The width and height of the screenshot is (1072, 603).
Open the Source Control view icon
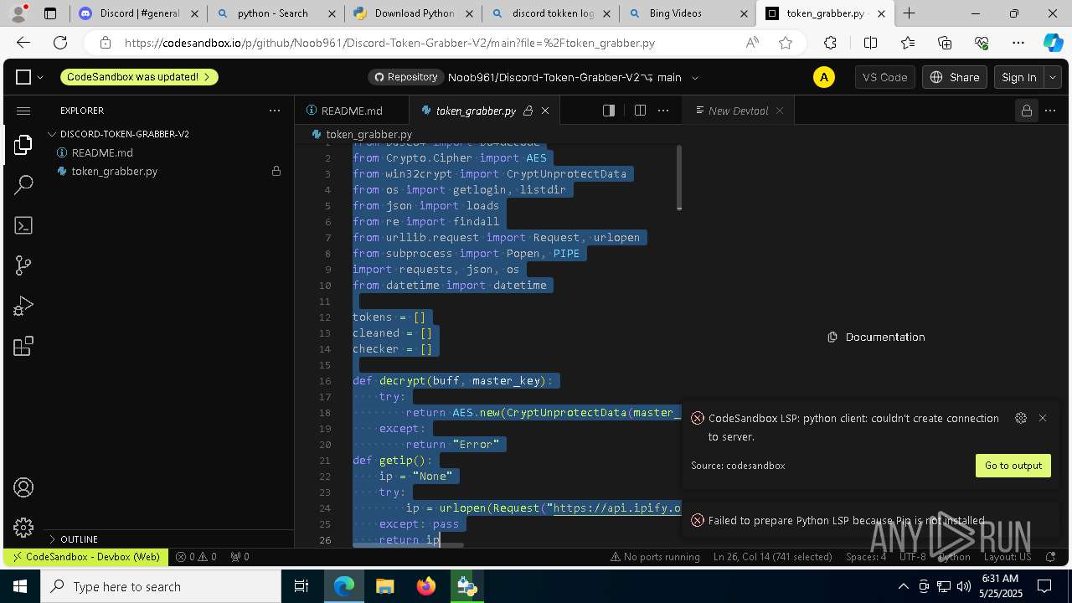23,265
